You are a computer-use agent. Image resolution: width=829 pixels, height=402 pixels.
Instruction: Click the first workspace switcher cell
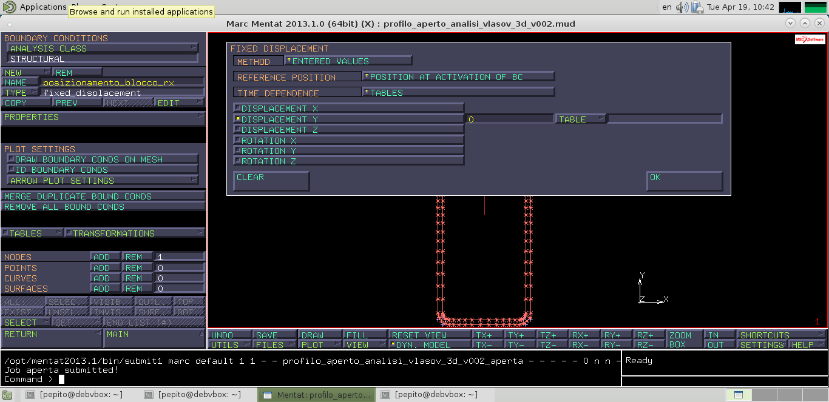[739, 395]
